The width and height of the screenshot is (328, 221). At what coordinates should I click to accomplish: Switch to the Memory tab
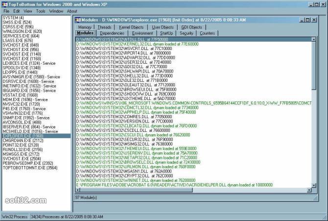click(x=85, y=27)
